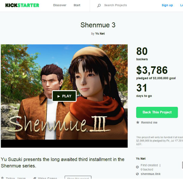Back This Project with green button
This screenshot has width=183, height=179.
coord(157,112)
